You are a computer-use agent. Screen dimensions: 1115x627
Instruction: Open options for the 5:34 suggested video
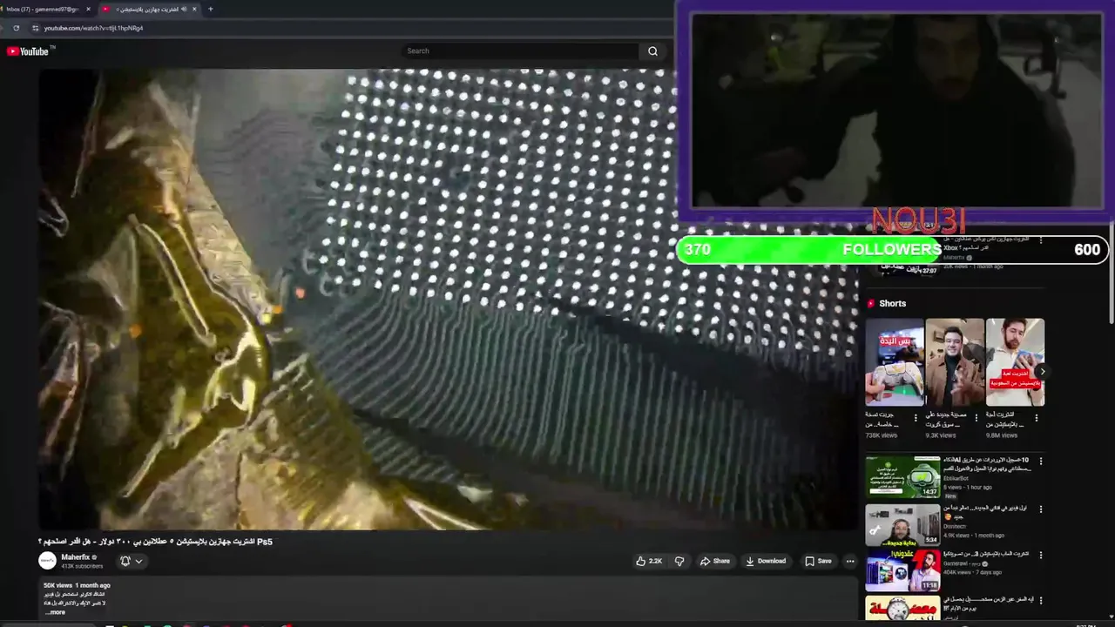pos(1040,509)
